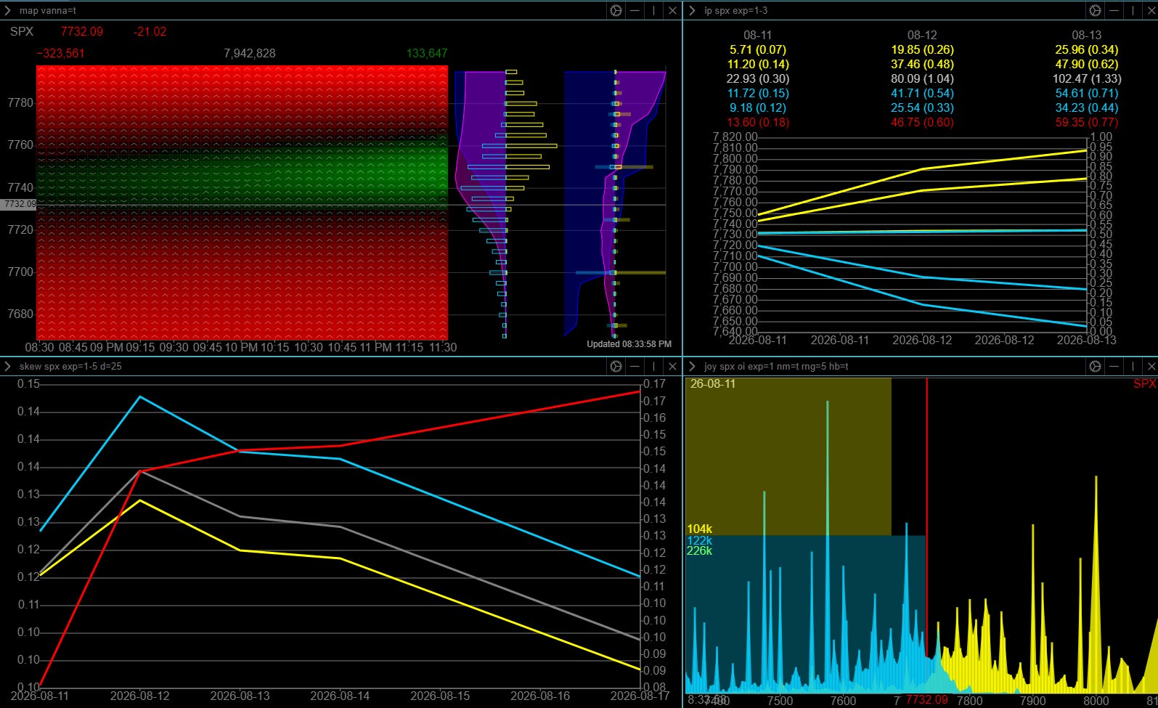Click vertical bar icon in skew panel header

click(x=653, y=366)
